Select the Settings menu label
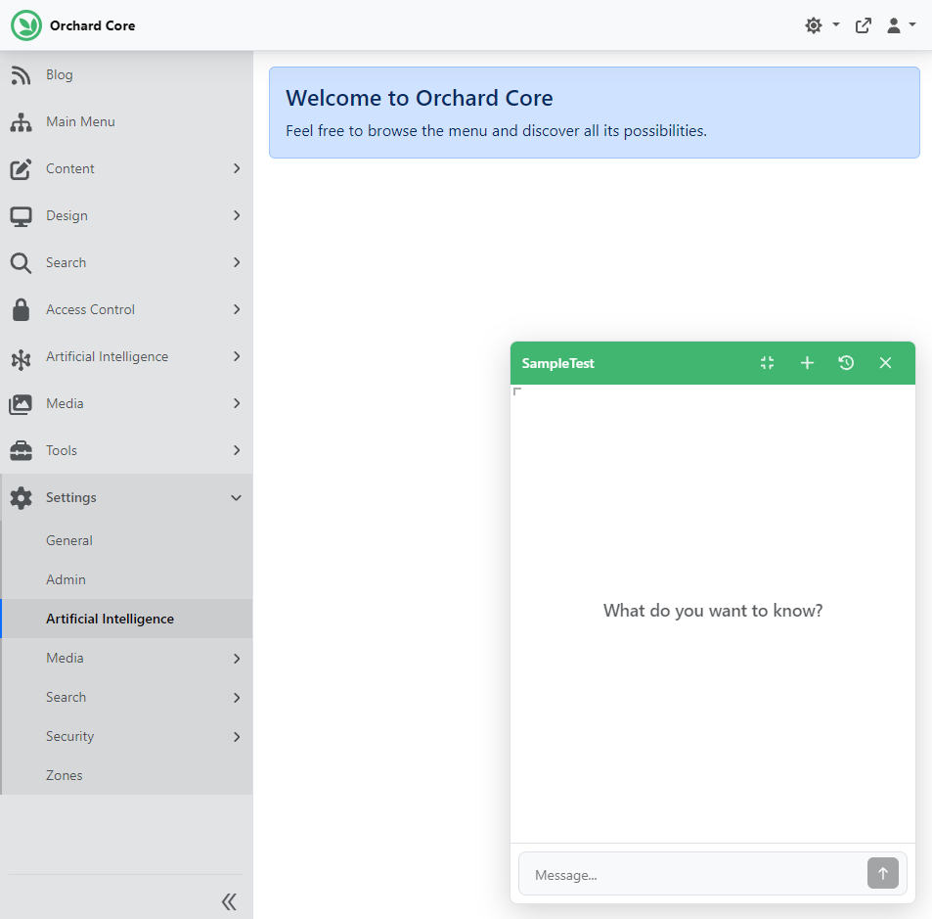The image size is (932, 919). point(71,498)
